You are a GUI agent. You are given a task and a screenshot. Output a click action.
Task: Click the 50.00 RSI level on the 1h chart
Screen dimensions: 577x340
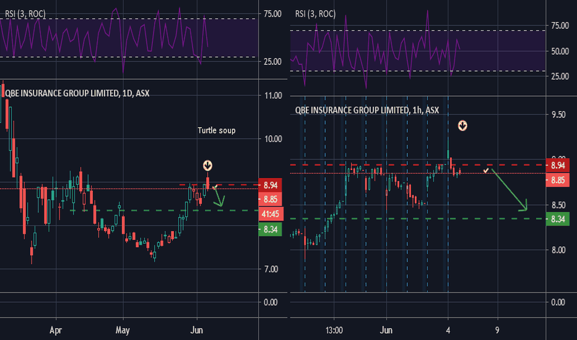pyautogui.click(x=560, y=51)
